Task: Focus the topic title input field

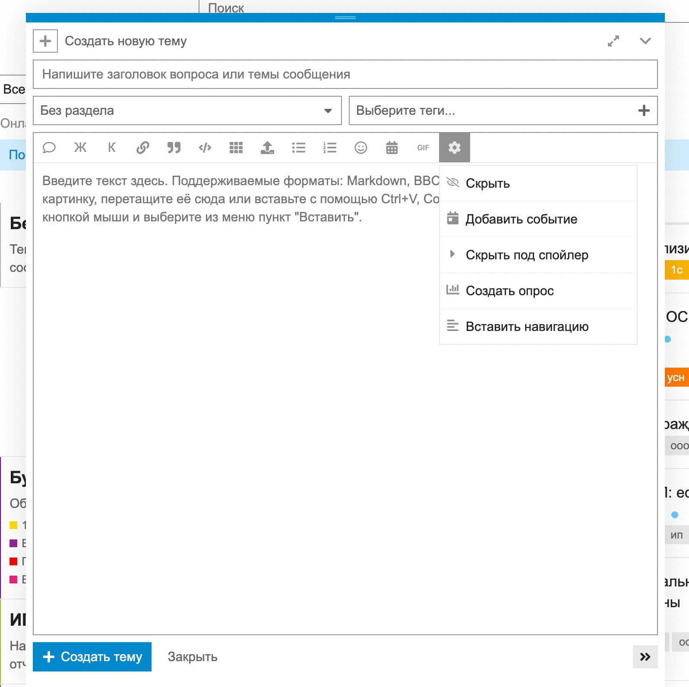Action: tap(345, 74)
